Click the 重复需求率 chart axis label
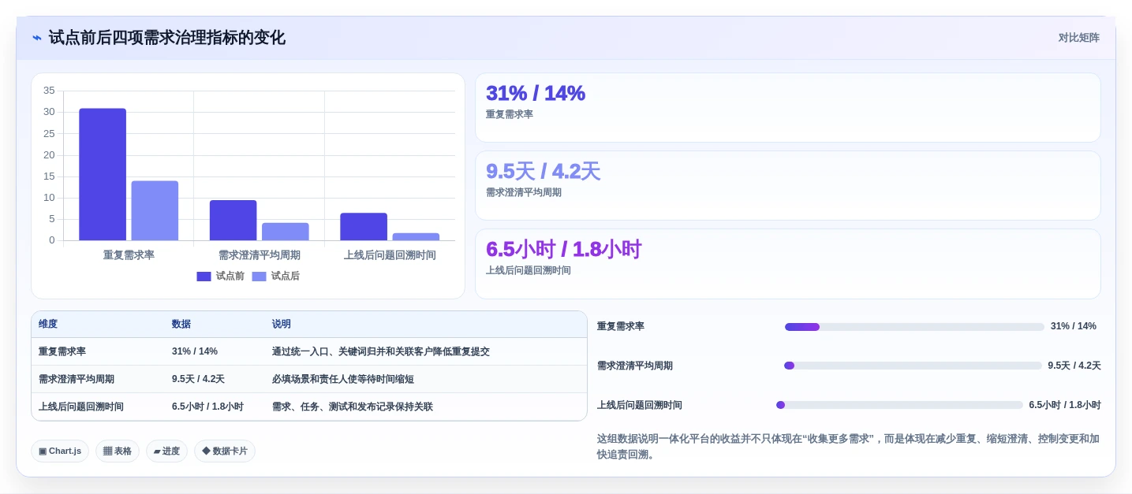Image resolution: width=1132 pixels, height=494 pixels. coord(129,255)
